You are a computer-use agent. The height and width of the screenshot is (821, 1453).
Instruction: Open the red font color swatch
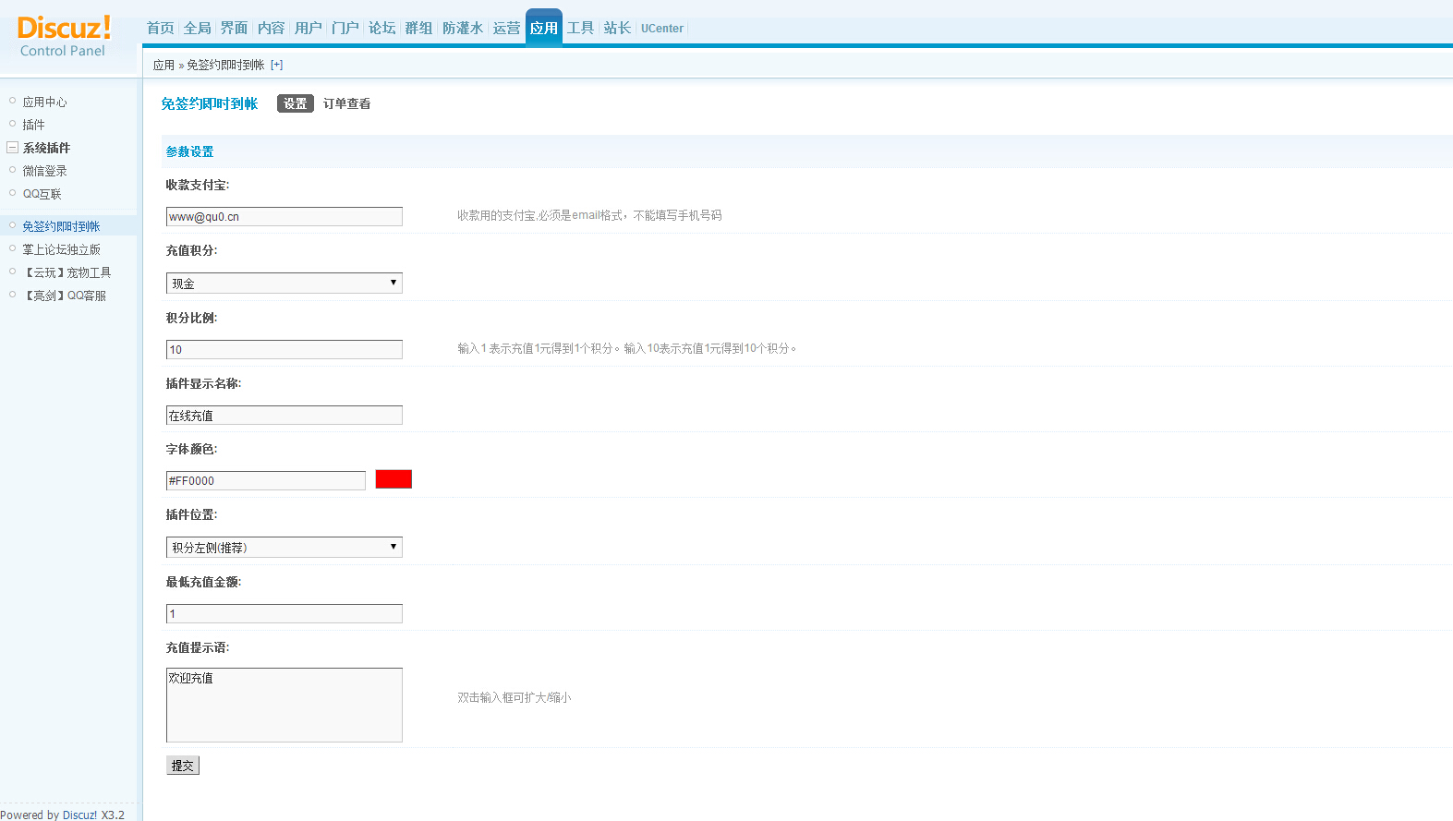(394, 479)
